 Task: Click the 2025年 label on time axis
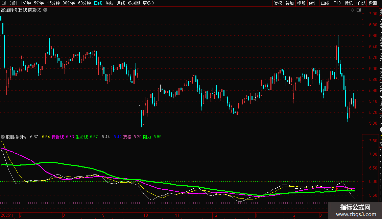point(7,215)
